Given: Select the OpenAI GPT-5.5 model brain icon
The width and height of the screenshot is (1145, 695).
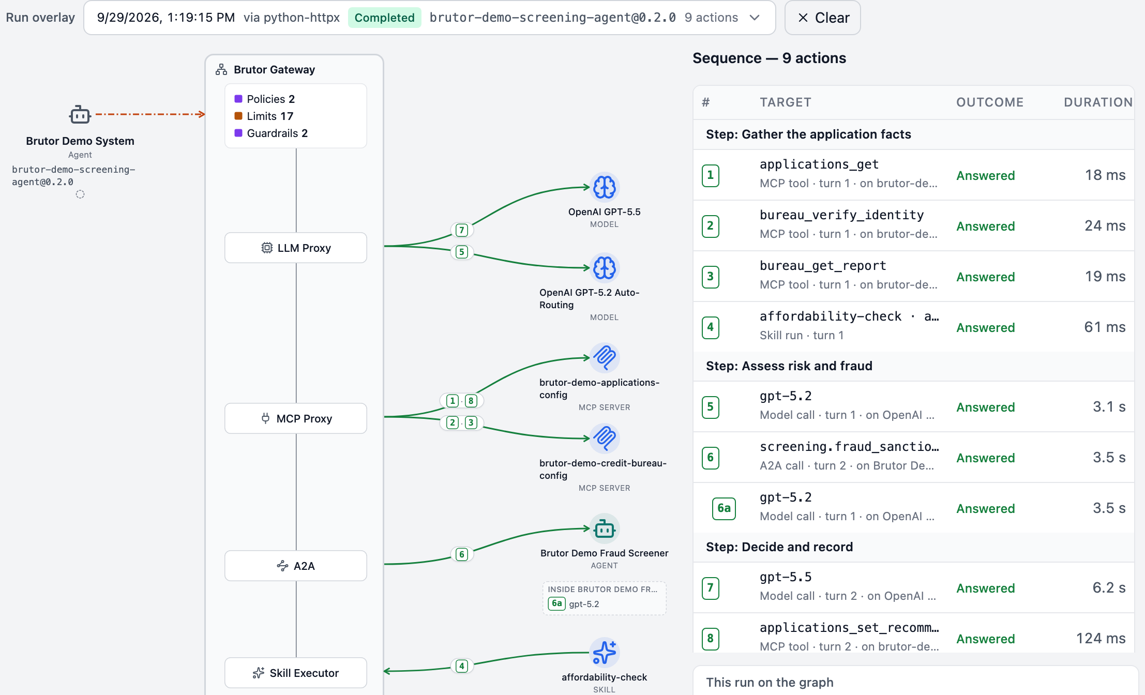Looking at the screenshot, I should click(x=604, y=187).
